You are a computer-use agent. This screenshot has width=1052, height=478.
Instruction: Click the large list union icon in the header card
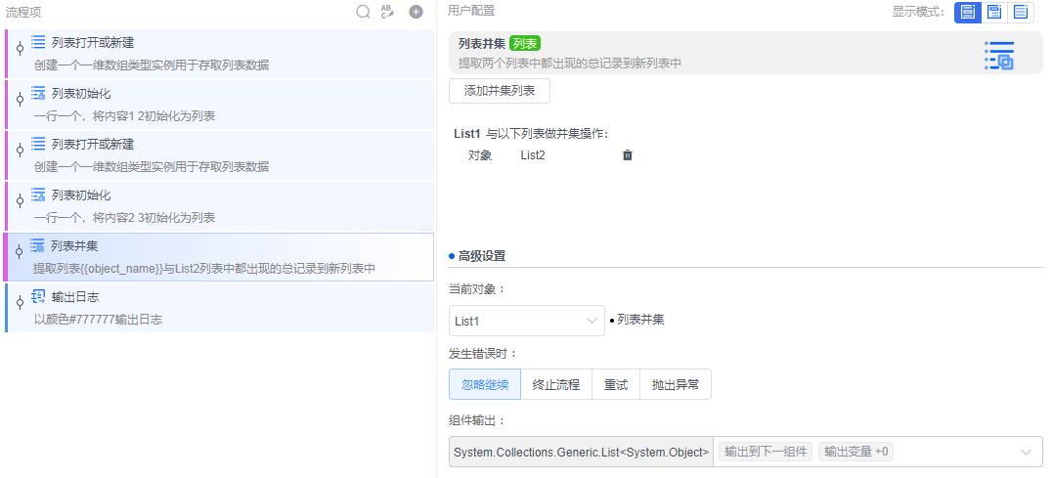point(999,55)
